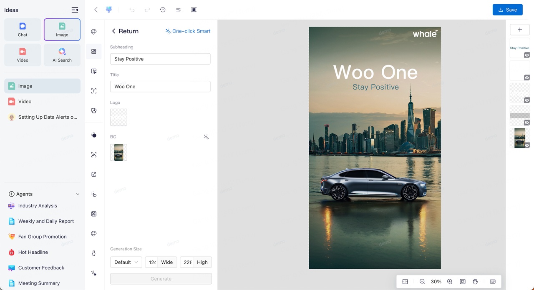Switch to the Video tile

tap(23, 55)
